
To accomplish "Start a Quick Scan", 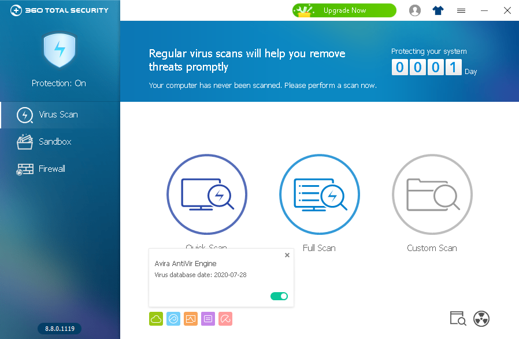I will [x=207, y=194].
